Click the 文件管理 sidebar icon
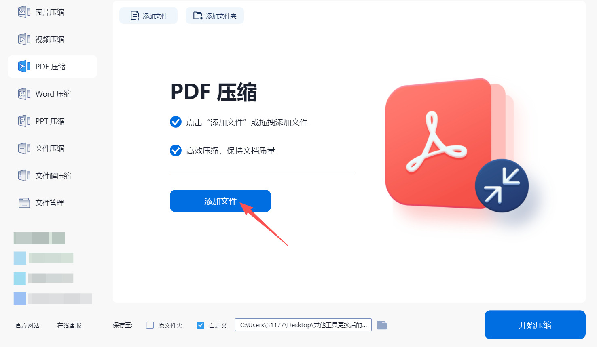 24,203
